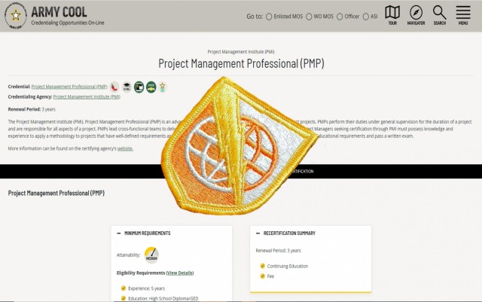Click the Continuing Education recertification item
This screenshot has width=482, height=302.
point(288,267)
